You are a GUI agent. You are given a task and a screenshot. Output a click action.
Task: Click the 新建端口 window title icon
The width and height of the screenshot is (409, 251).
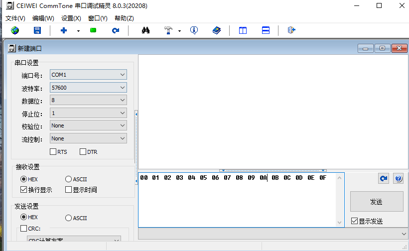pyautogui.click(x=12, y=48)
